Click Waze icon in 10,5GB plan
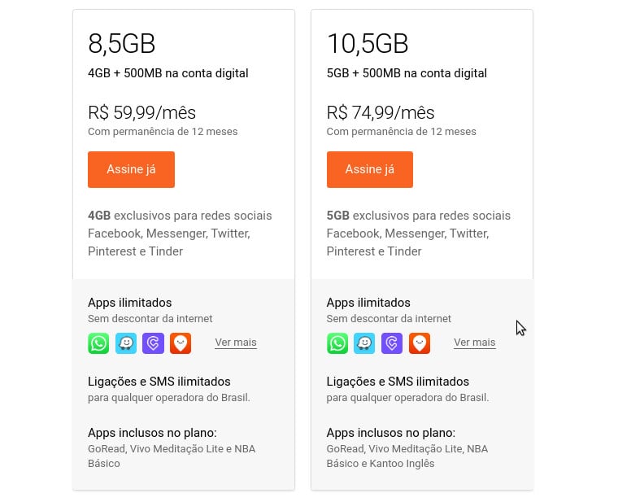This screenshot has width=618, height=502. click(364, 343)
